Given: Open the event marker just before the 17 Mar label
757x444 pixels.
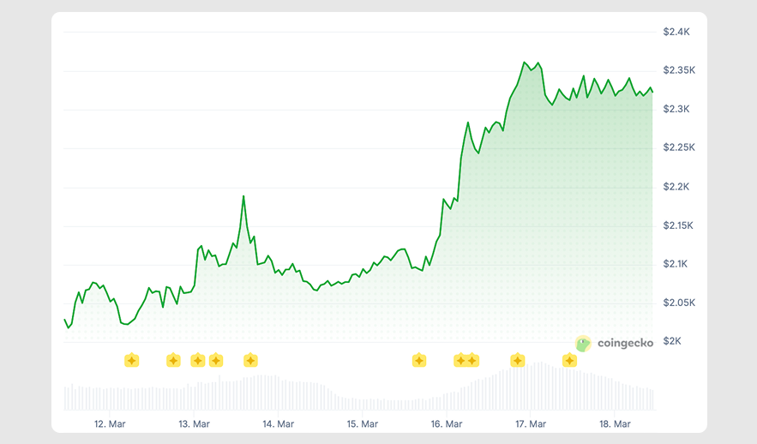Looking at the screenshot, I should pos(518,360).
